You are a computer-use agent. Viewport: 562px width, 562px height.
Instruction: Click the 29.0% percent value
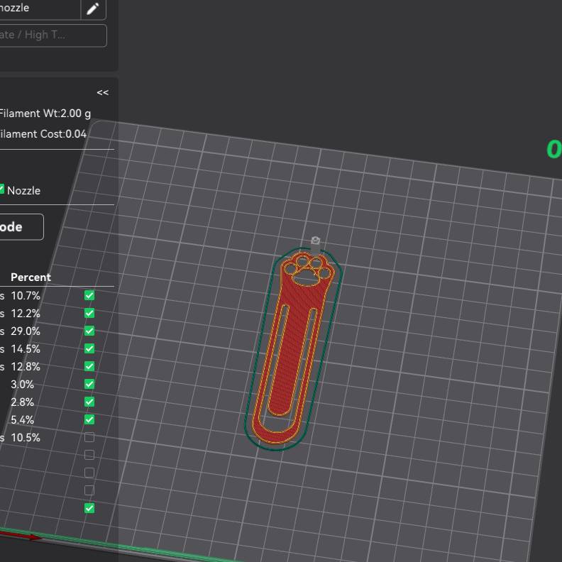26,331
